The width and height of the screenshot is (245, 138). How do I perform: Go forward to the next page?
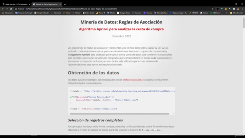pyautogui.click(x=7, y=9)
